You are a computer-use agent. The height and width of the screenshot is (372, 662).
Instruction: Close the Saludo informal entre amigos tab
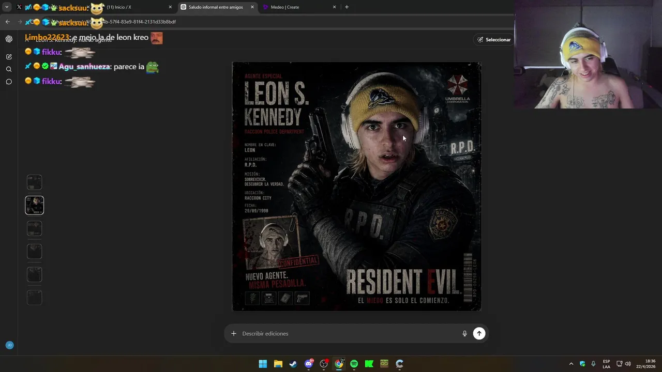[x=252, y=7]
